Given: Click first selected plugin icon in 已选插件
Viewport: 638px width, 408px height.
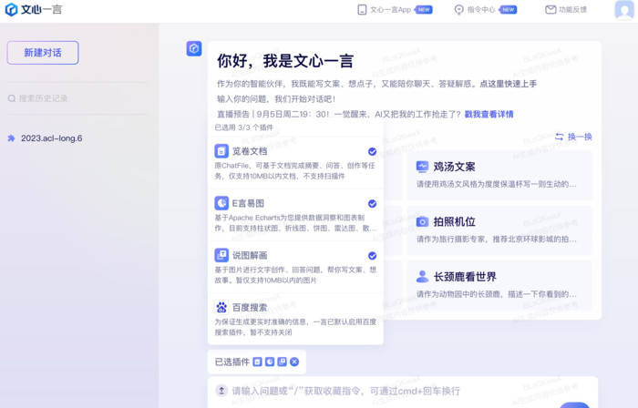Looking at the screenshot, I should point(258,362).
